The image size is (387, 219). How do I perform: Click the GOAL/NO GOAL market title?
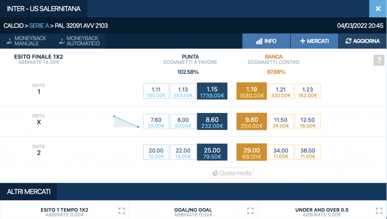[193, 210]
